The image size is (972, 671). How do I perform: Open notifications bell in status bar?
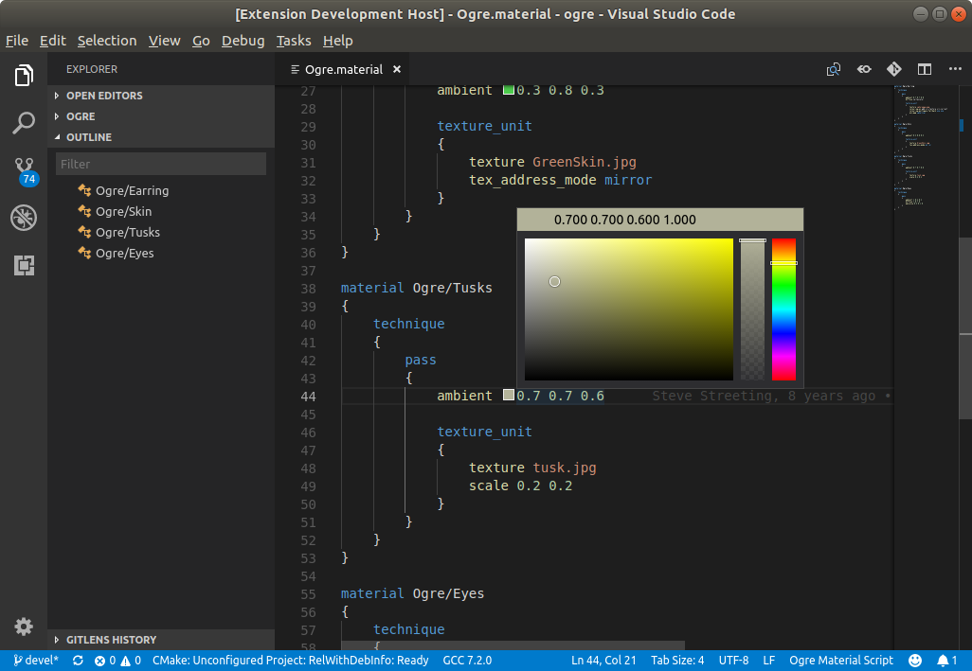point(947,661)
